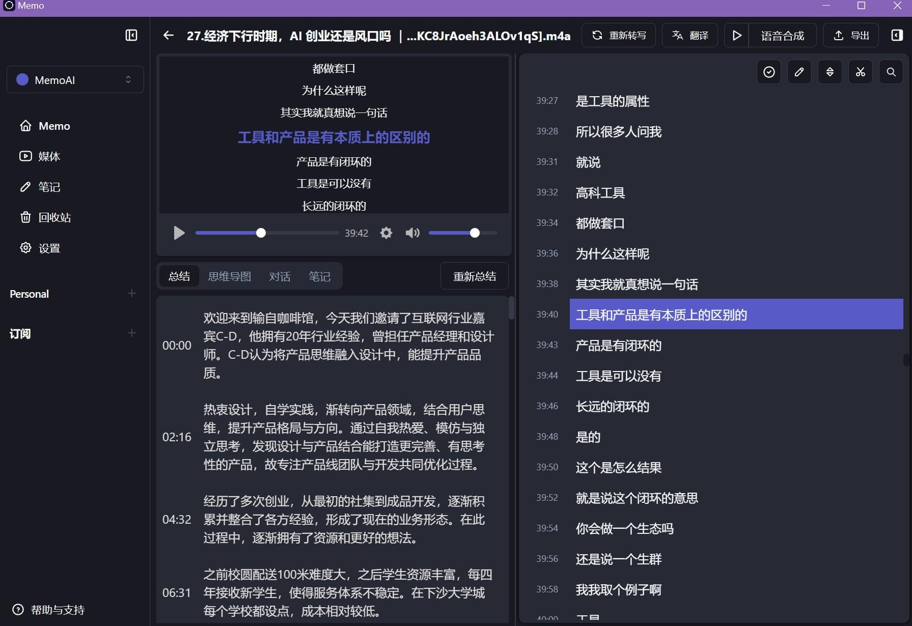Click the audio progress slider handle

tap(261, 233)
